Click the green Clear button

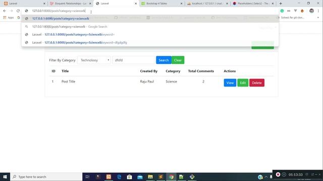coord(178,60)
